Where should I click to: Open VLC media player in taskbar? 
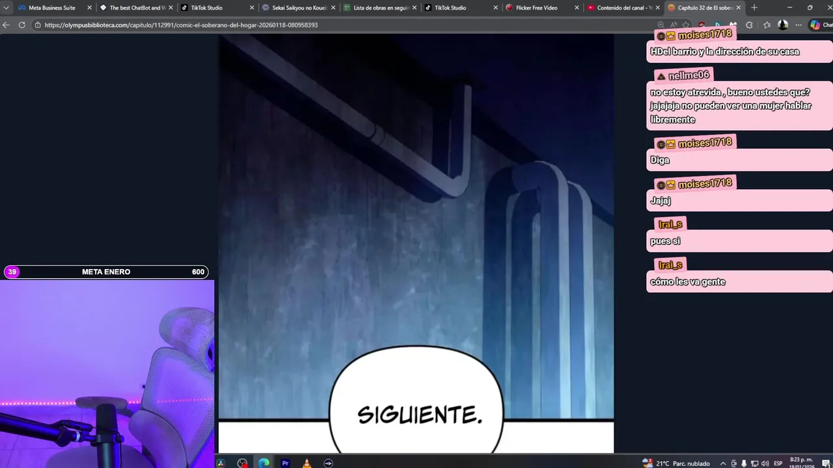click(x=307, y=463)
